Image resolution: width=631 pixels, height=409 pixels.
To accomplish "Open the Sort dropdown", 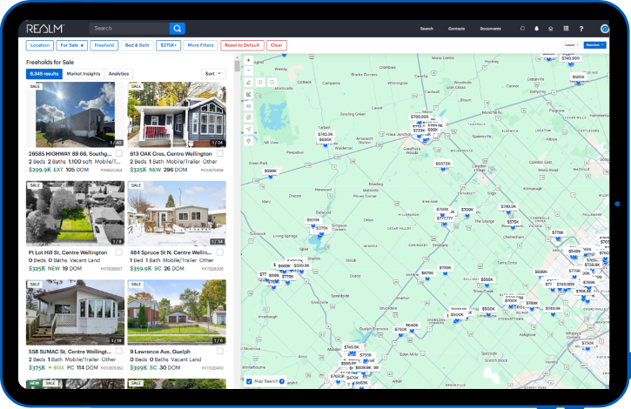I will [213, 74].
